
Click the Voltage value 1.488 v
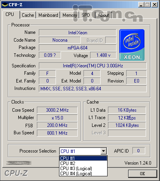(x=103, y=55)
